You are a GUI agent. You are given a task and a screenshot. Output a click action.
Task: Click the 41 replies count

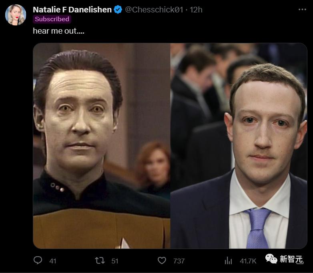click(x=53, y=261)
